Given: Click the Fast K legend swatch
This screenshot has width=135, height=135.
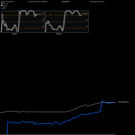Looking at the screenshot, I should pyautogui.click(x=2, y=5).
